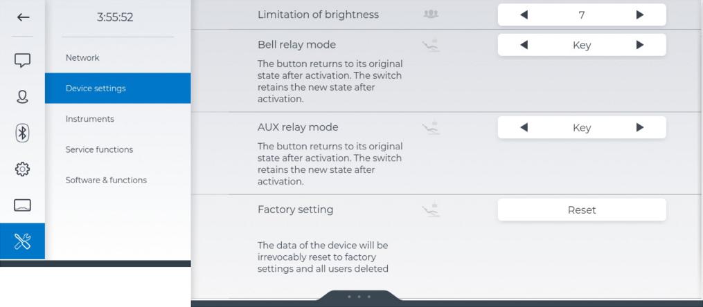Open the Instruments menu item
The image size is (703, 307).
tap(90, 119)
